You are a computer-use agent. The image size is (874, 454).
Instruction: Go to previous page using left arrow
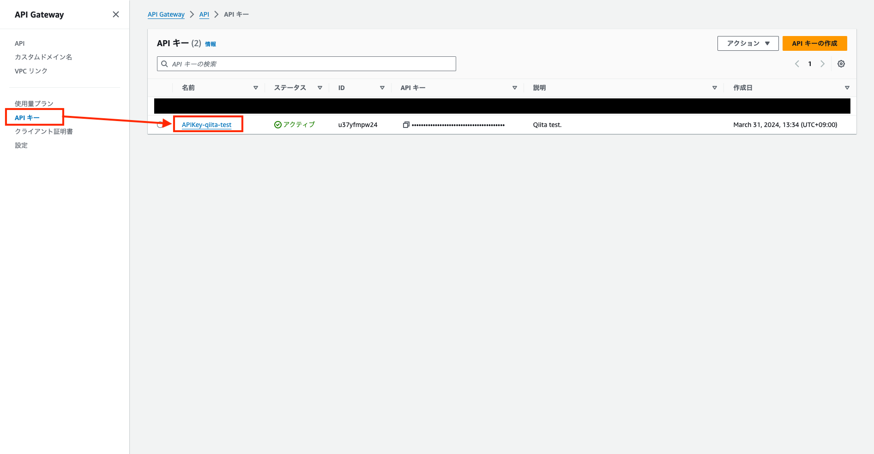tap(797, 64)
